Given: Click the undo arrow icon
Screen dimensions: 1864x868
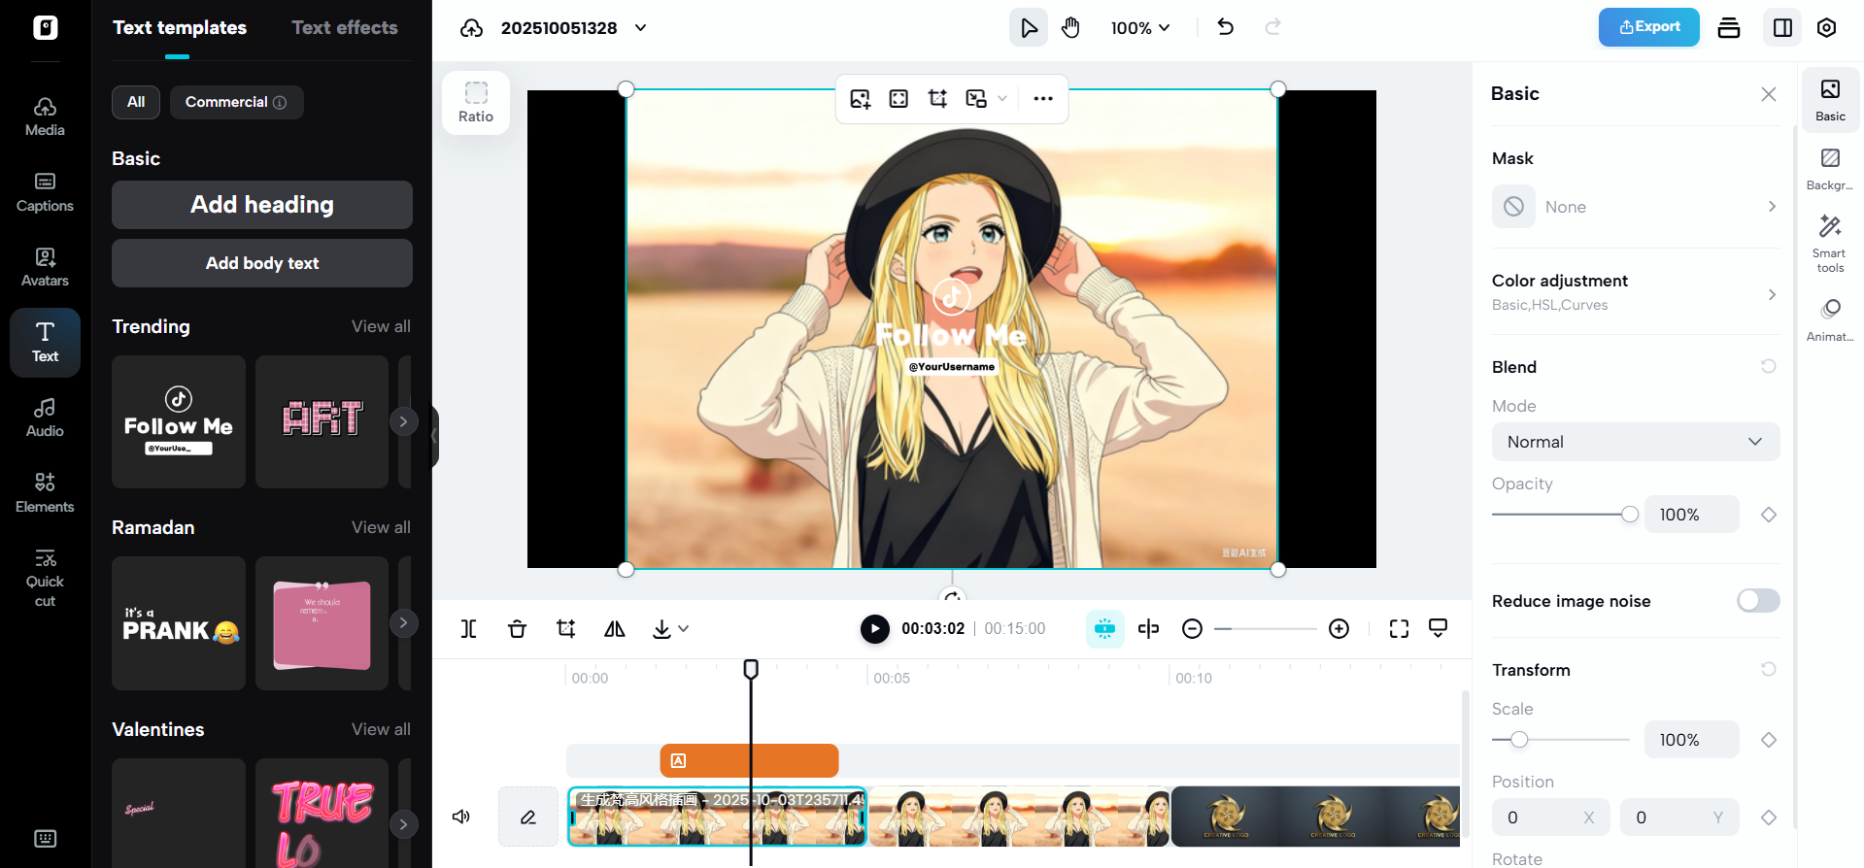Looking at the screenshot, I should [x=1226, y=27].
